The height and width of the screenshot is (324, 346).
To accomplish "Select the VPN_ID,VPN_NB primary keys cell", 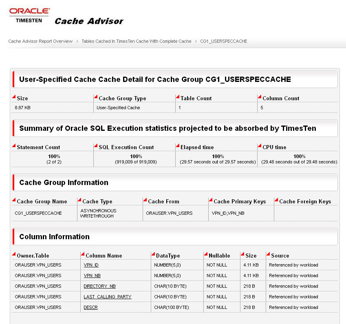I will [x=228, y=213].
